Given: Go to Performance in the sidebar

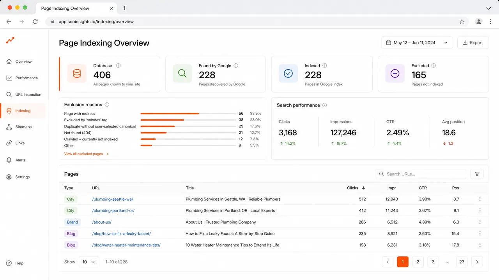Looking at the screenshot, I should coord(23,78).
